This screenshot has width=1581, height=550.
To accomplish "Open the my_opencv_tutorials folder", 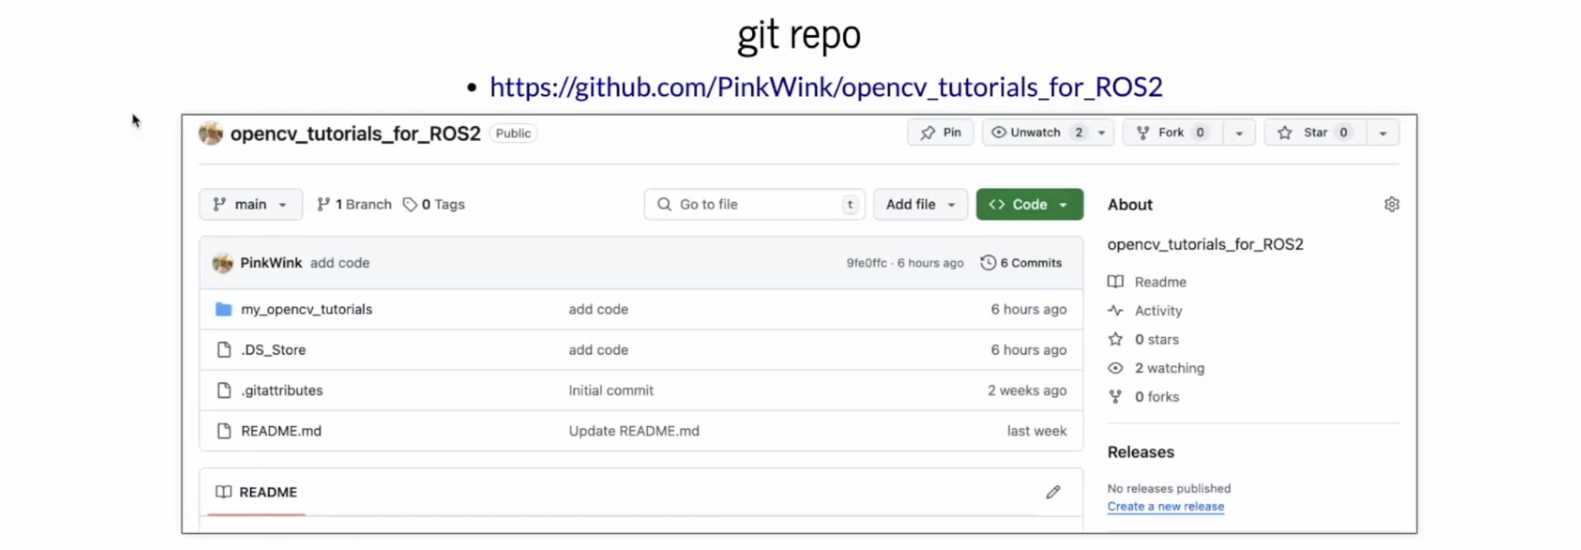I will 306,309.
